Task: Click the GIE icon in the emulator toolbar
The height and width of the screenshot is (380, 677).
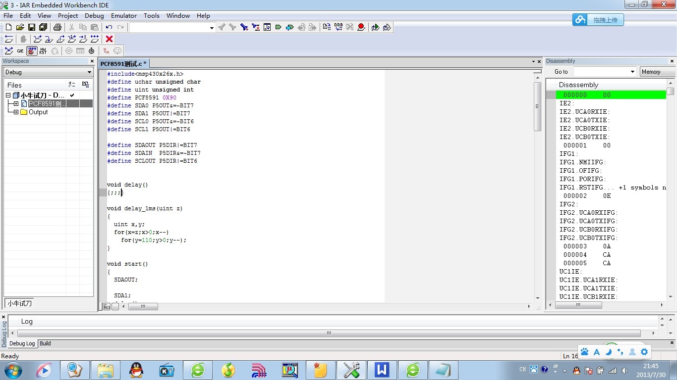Action: pos(20,50)
